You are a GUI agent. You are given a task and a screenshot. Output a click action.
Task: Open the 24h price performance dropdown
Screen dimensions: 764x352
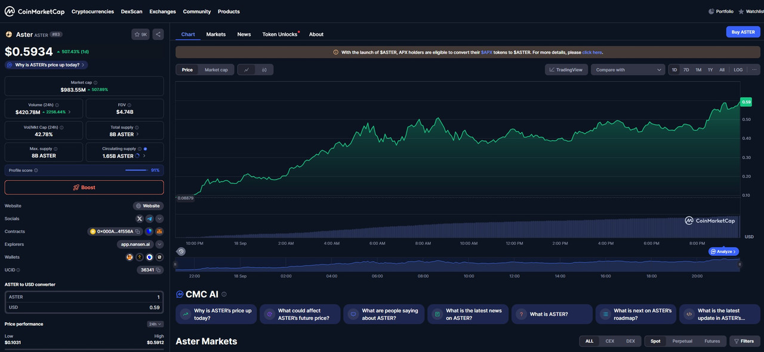pos(155,324)
